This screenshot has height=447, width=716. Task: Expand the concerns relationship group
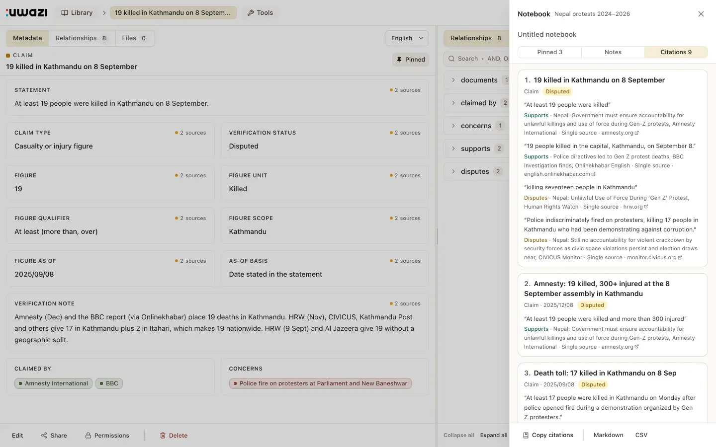tap(477, 126)
